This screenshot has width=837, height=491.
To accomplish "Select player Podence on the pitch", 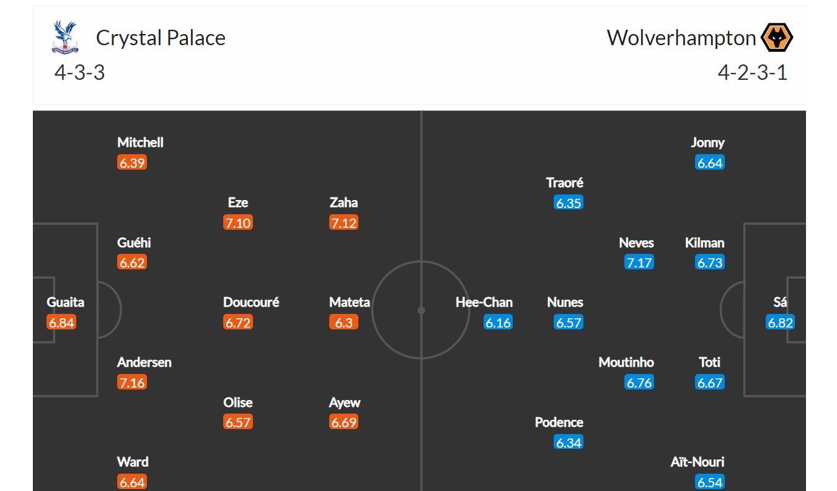I will click(x=559, y=422).
